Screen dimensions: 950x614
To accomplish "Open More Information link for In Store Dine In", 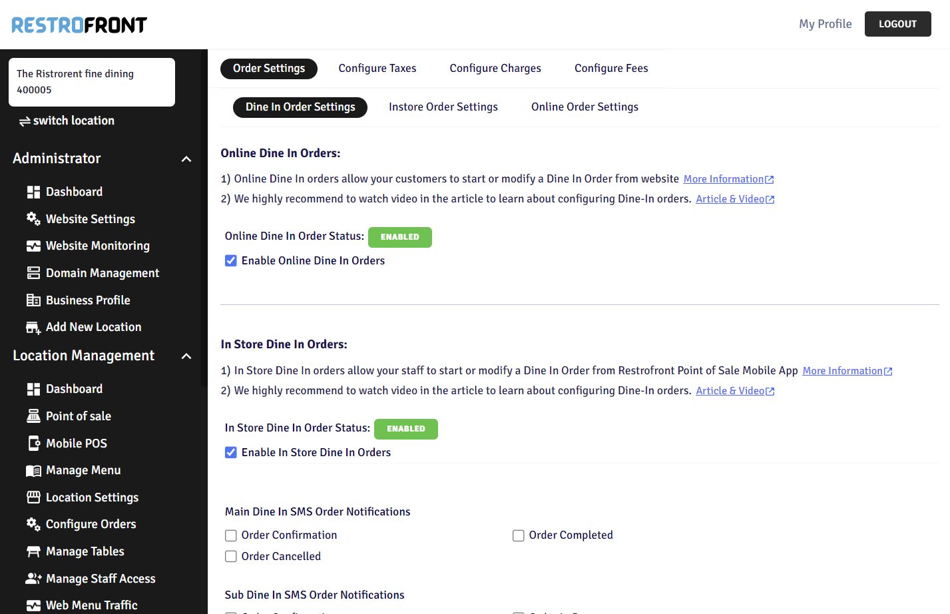I will click(843, 371).
